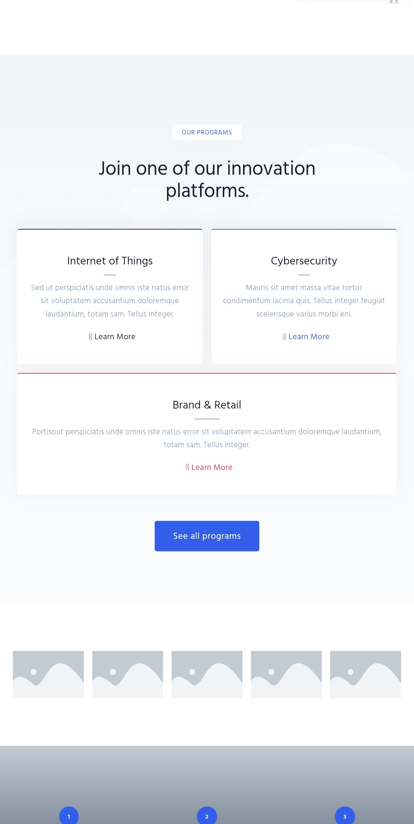
Task: Follow Learn More under Brand & Retail
Action: click(209, 467)
